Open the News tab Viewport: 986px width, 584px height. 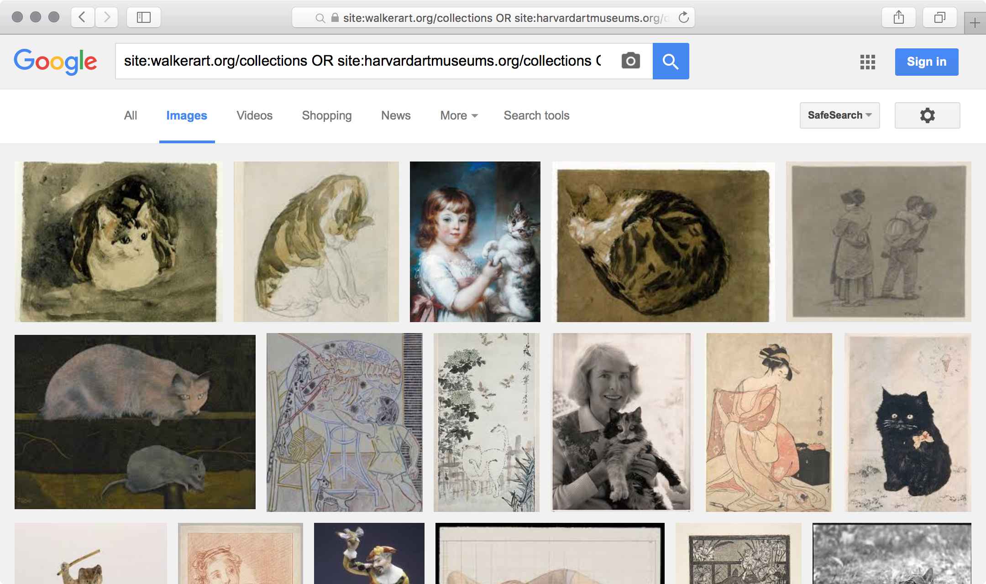click(x=396, y=115)
